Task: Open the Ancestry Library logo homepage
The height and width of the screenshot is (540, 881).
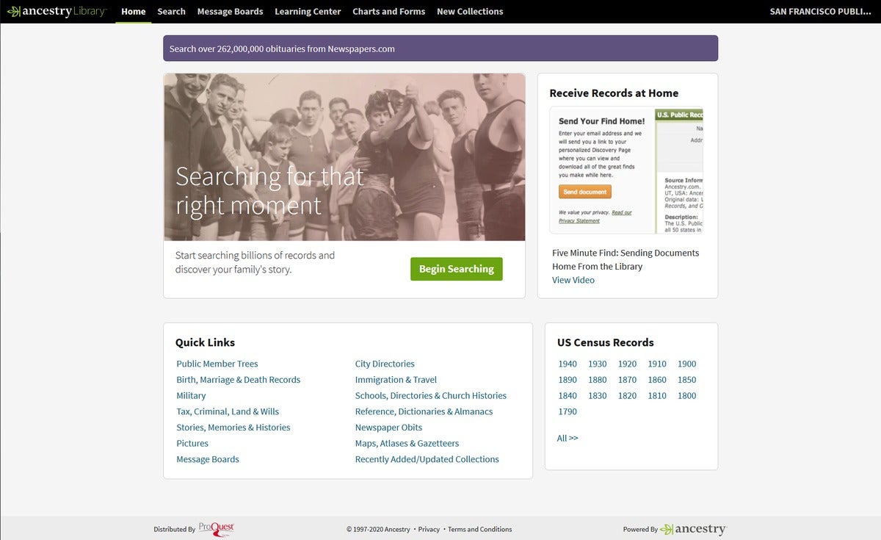Action: point(57,11)
